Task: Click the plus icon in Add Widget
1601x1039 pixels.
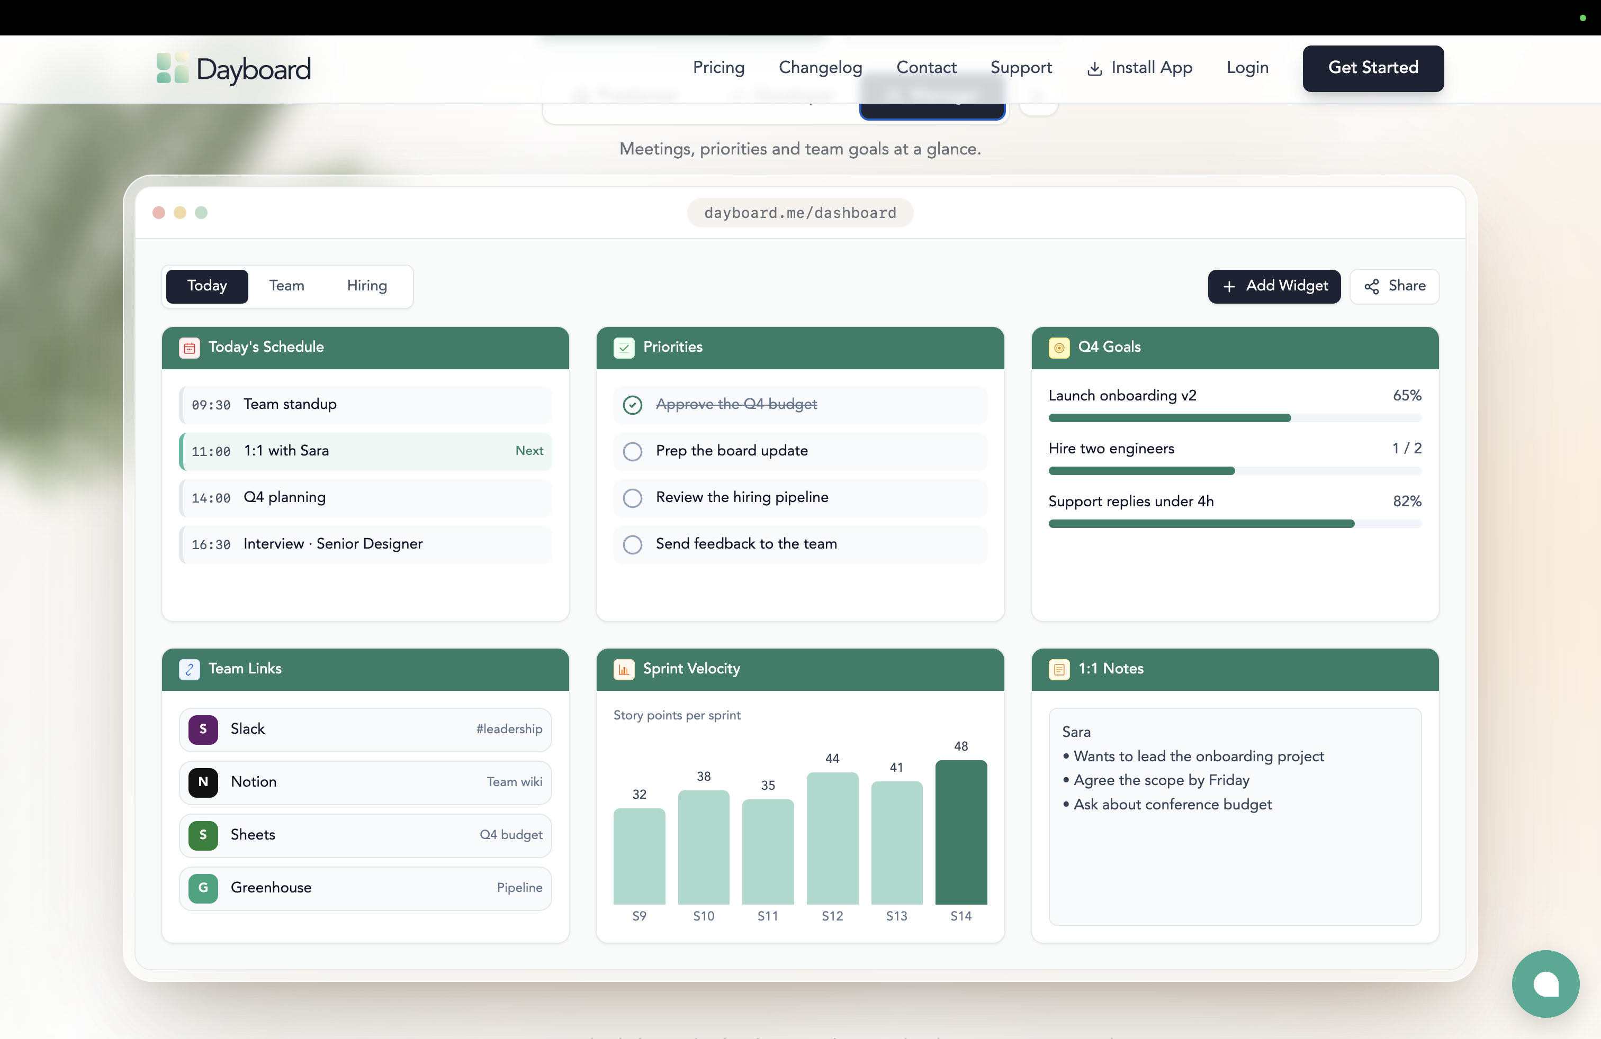Action: (x=1229, y=286)
